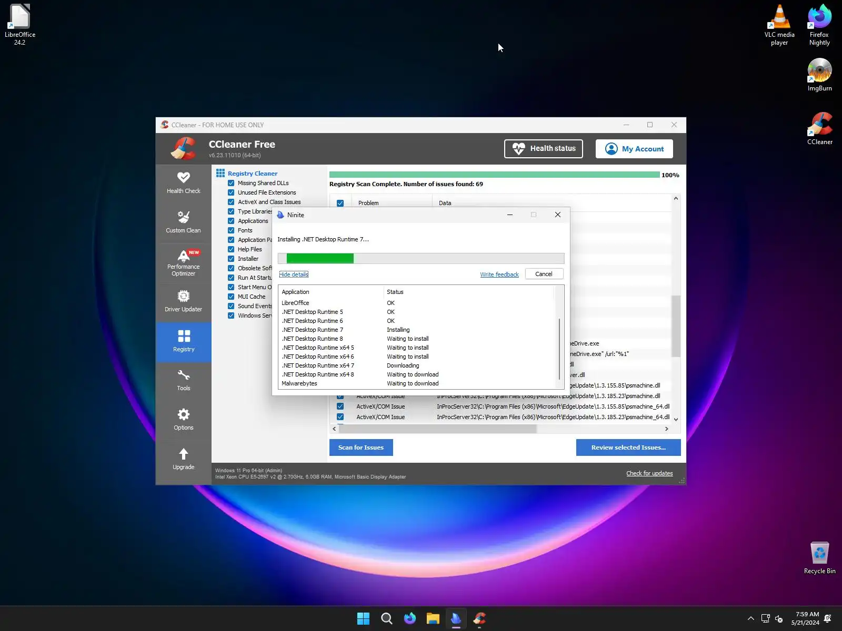Toggle the Sound Events checkbox
Viewport: 842px width, 631px height.
coord(231,306)
